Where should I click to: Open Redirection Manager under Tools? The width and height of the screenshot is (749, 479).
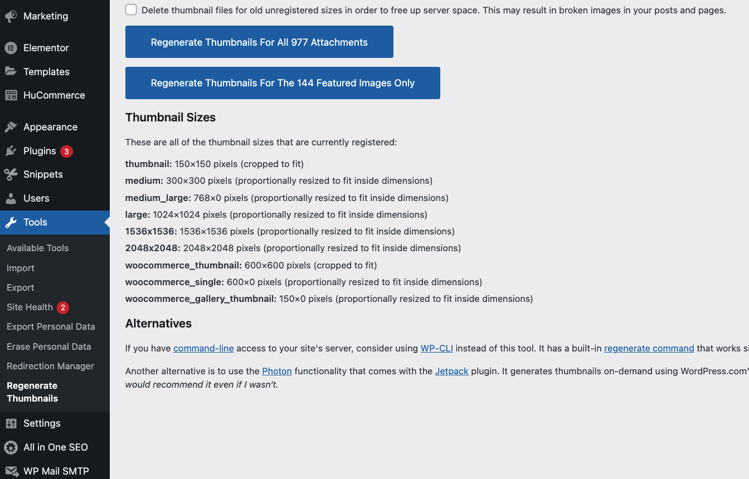pyautogui.click(x=50, y=366)
